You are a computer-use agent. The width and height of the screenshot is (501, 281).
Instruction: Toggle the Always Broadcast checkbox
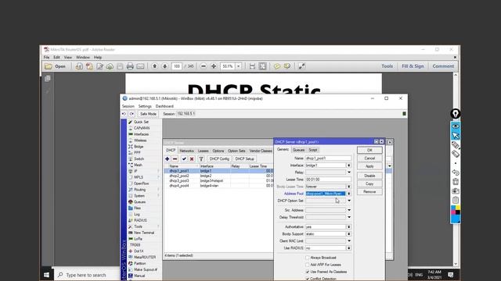(308, 258)
